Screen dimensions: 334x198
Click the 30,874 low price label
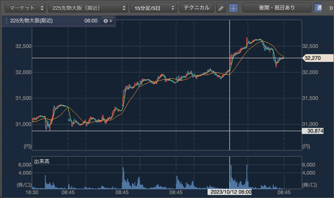click(x=313, y=131)
